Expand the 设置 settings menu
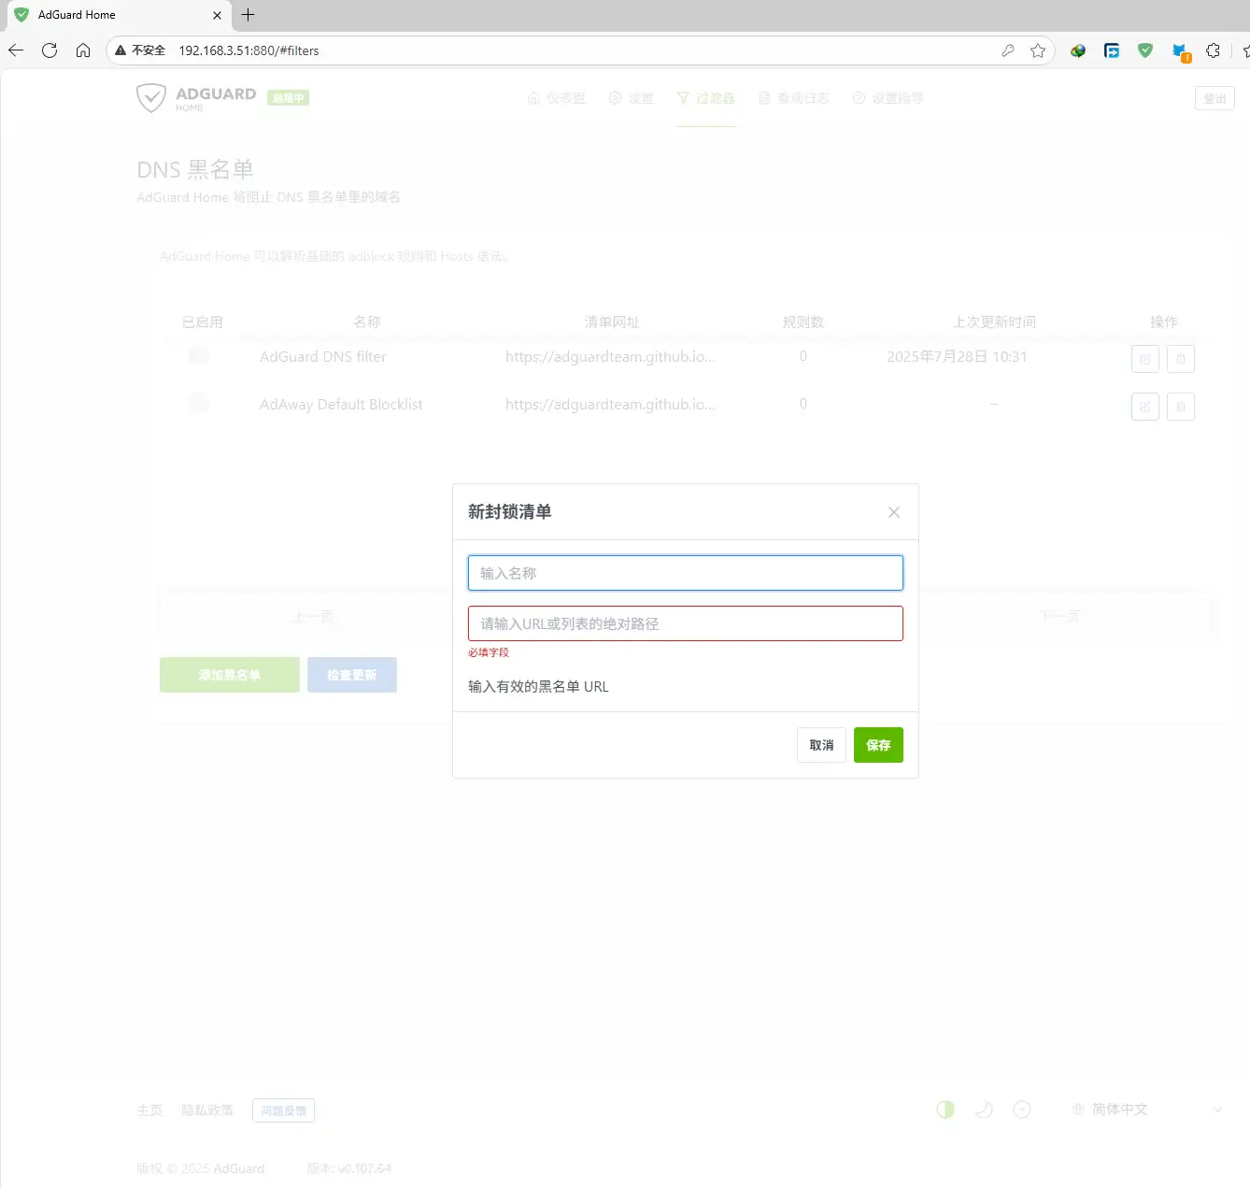 [631, 98]
